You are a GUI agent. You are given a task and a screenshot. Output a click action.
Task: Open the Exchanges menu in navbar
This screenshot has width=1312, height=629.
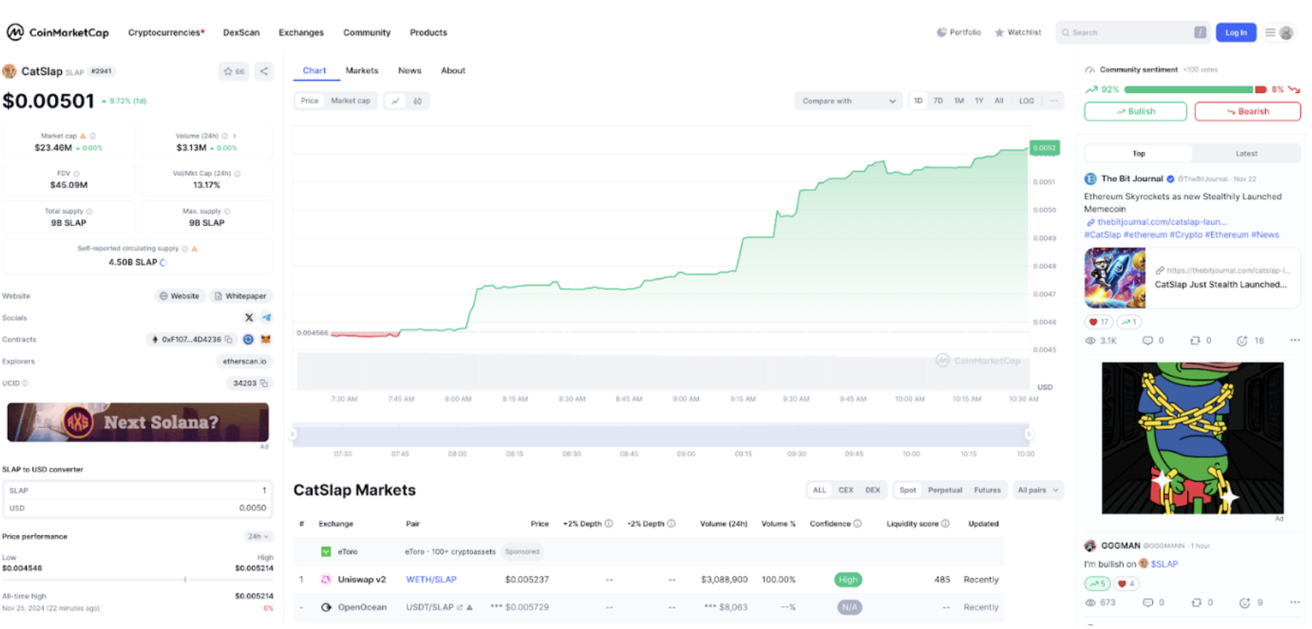[x=301, y=33]
